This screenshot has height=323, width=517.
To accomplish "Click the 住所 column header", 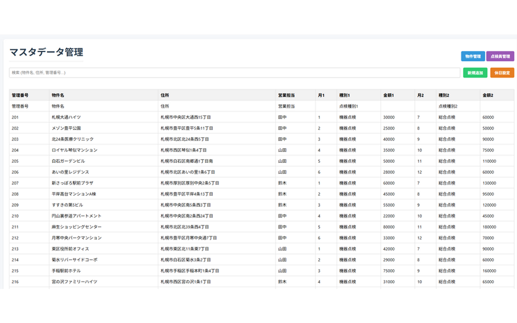I will pos(165,95).
